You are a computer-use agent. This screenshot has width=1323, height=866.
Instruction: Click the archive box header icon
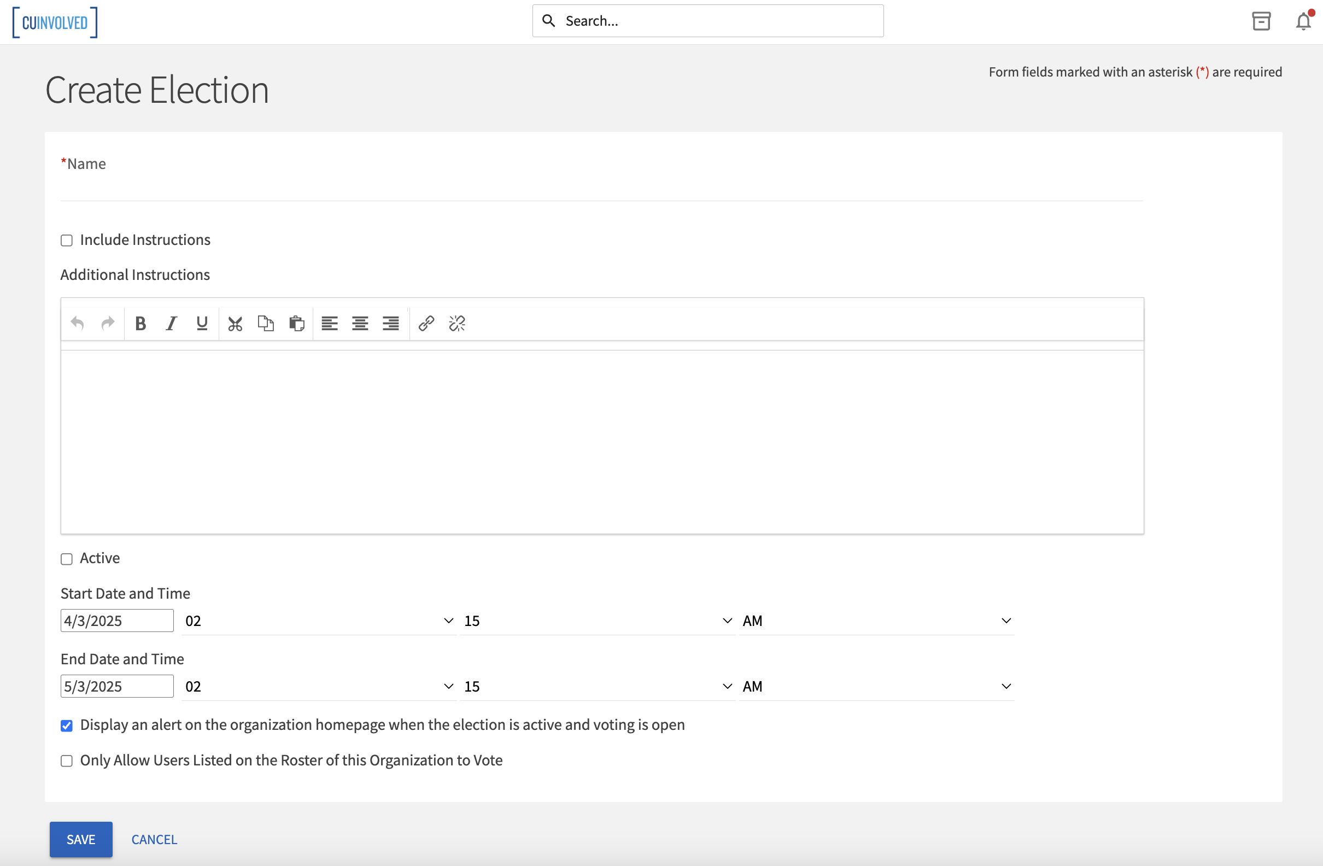[x=1261, y=22]
